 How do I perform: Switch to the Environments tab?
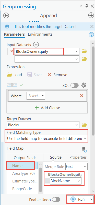[40, 34]
